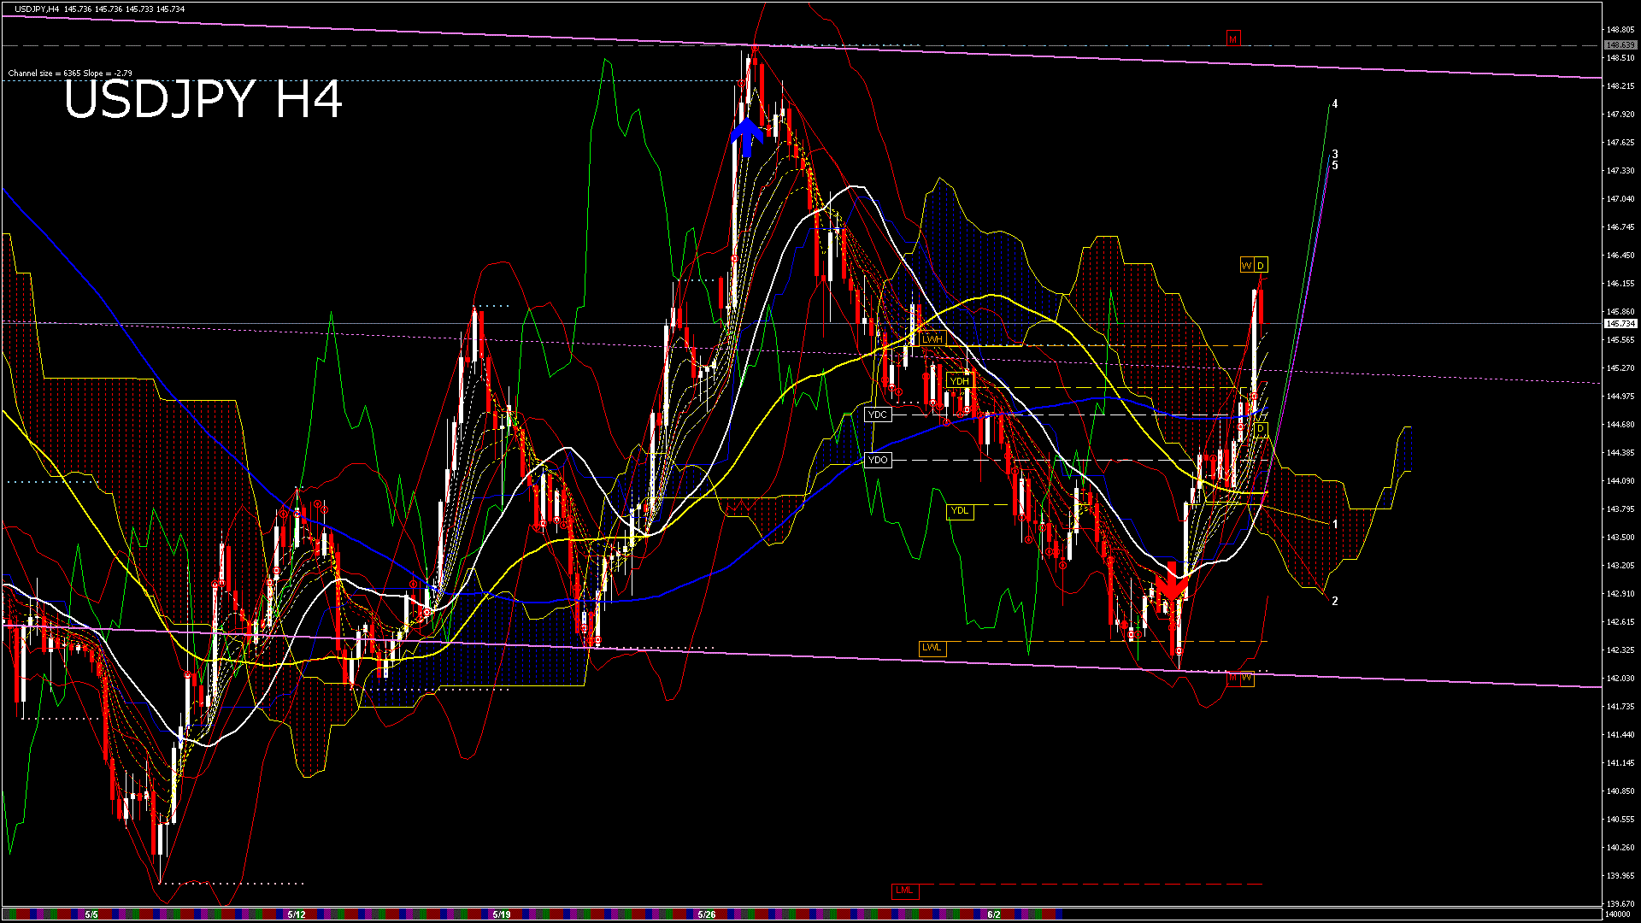Click projection line label 5
Image resolution: width=1641 pixels, height=923 pixels.
pos(1335,166)
